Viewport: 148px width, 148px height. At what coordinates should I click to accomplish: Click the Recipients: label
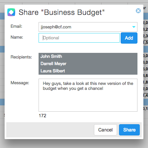21,57
